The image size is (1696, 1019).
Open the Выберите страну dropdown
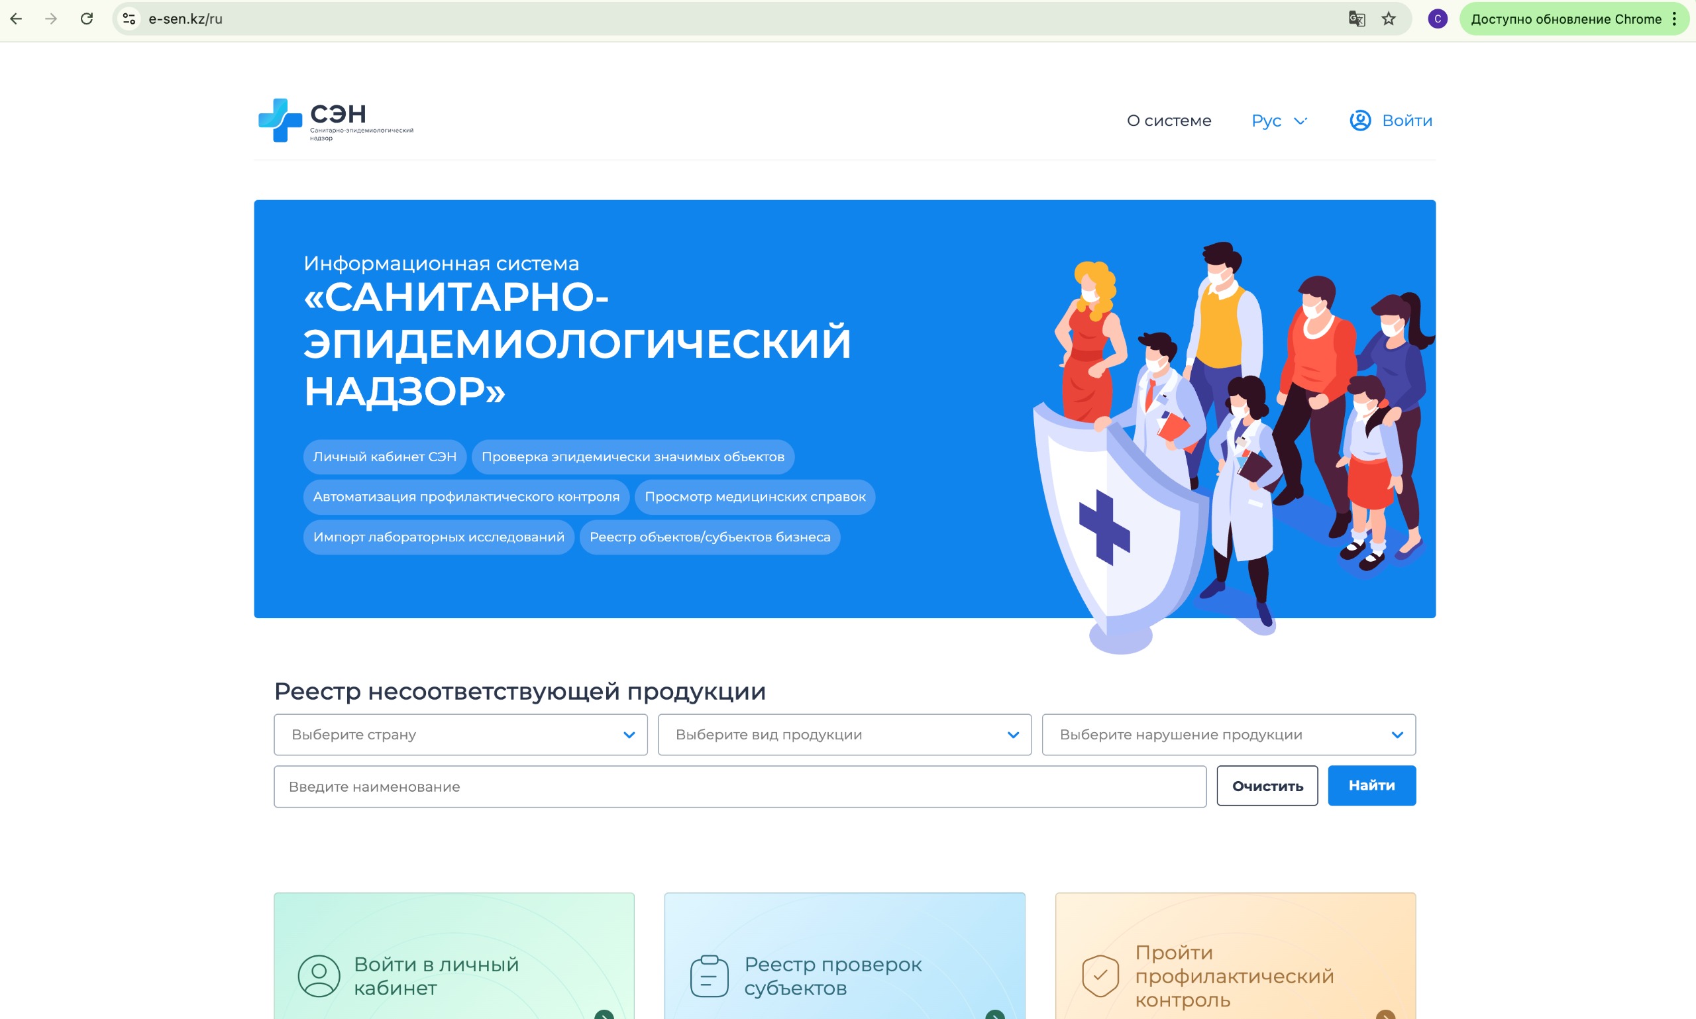tap(460, 734)
